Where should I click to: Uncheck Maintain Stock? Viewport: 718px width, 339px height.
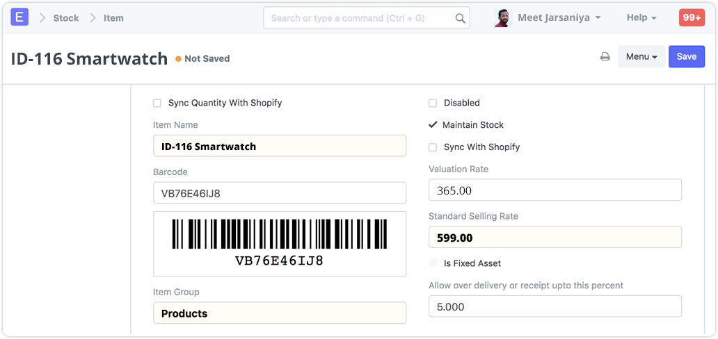point(433,125)
